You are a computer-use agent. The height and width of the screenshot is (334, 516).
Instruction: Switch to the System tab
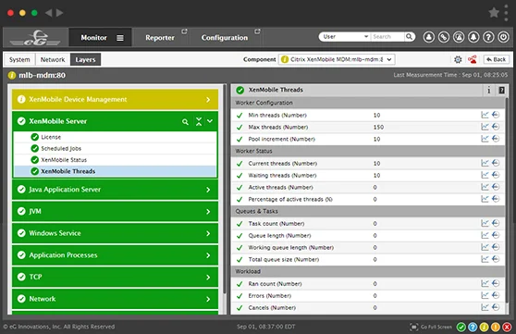pos(19,59)
